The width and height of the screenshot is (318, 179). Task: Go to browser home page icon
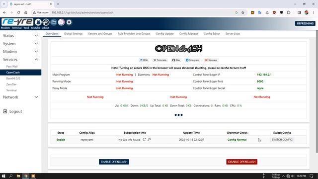(26, 12)
